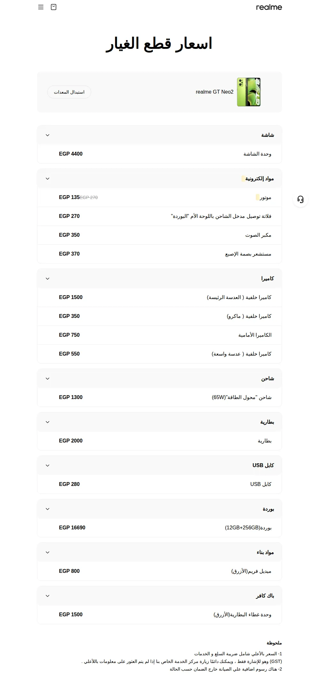Collapse the مواد بناء section chevron
Screen dimensions: 319x692
[x=48, y=552]
